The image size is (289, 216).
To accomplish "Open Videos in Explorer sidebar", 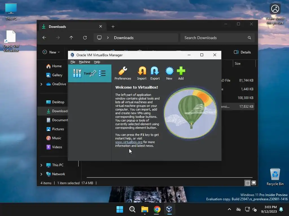I will [x=54, y=147].
